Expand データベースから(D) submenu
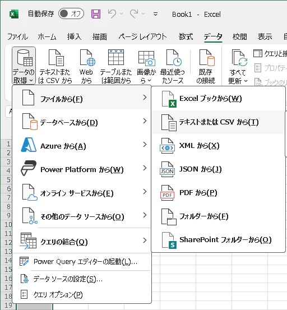Viewport: 287px width, 310px height. 82,122
